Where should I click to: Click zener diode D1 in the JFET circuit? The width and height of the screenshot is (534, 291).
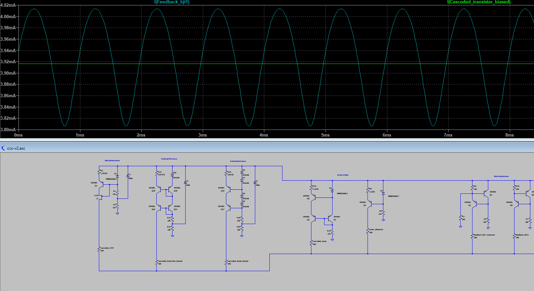[x=117, y=176]
